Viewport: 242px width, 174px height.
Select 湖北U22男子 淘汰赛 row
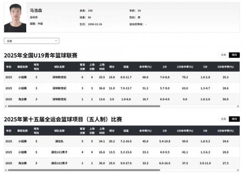(122, 163)
